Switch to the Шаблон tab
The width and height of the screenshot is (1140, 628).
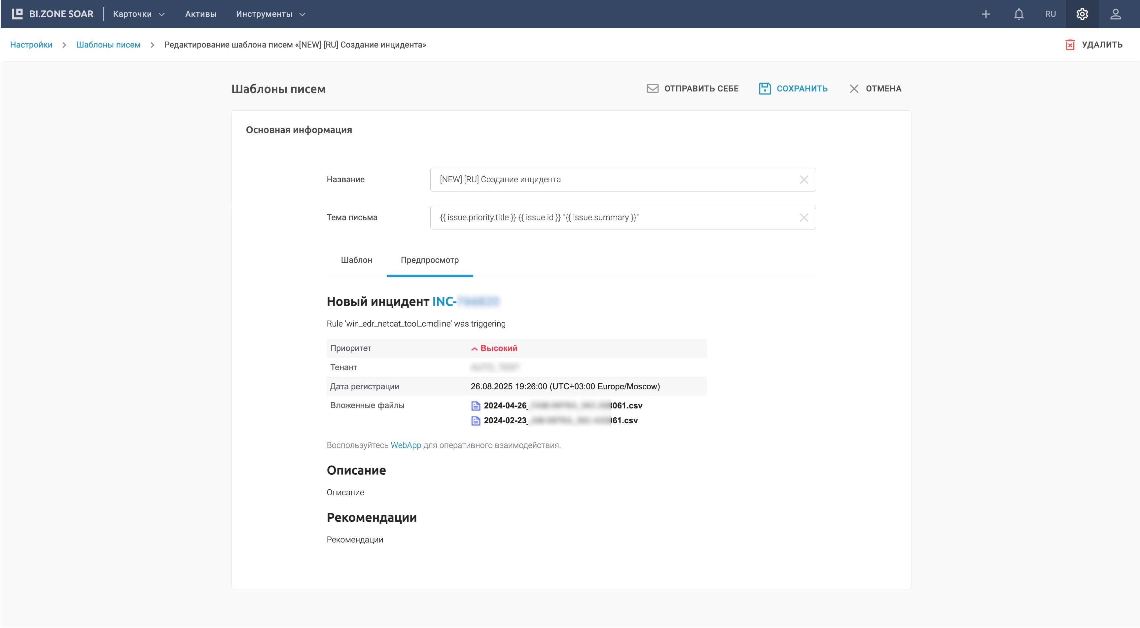coord(356,260)
